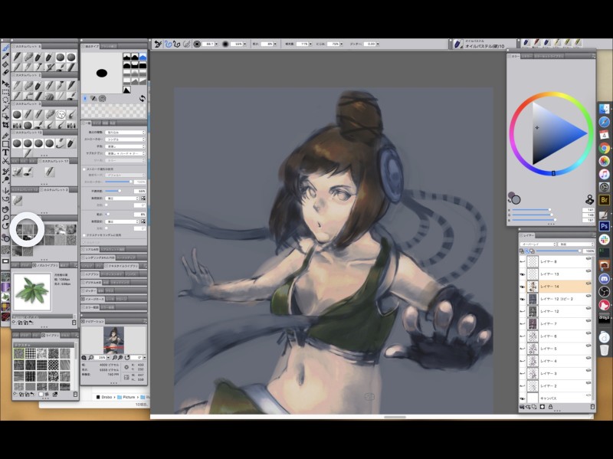Select the Dodge tool in toolbox
The image size is (613, 459).
[5, 180]
